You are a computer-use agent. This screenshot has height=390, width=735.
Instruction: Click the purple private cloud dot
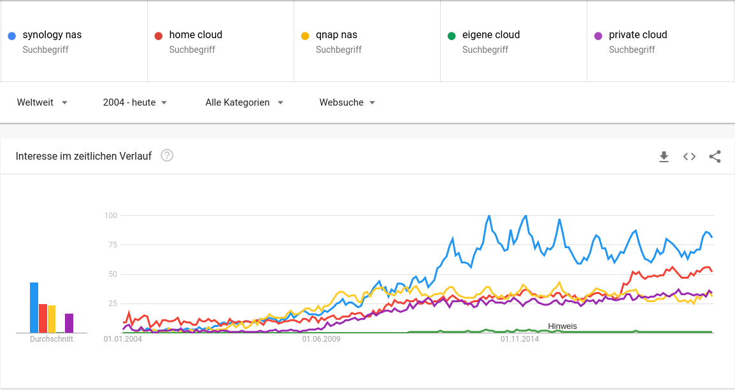tap(598, 36)
